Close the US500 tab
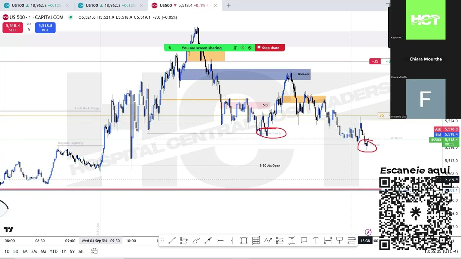Screen dimensions: 461x259 215,5
